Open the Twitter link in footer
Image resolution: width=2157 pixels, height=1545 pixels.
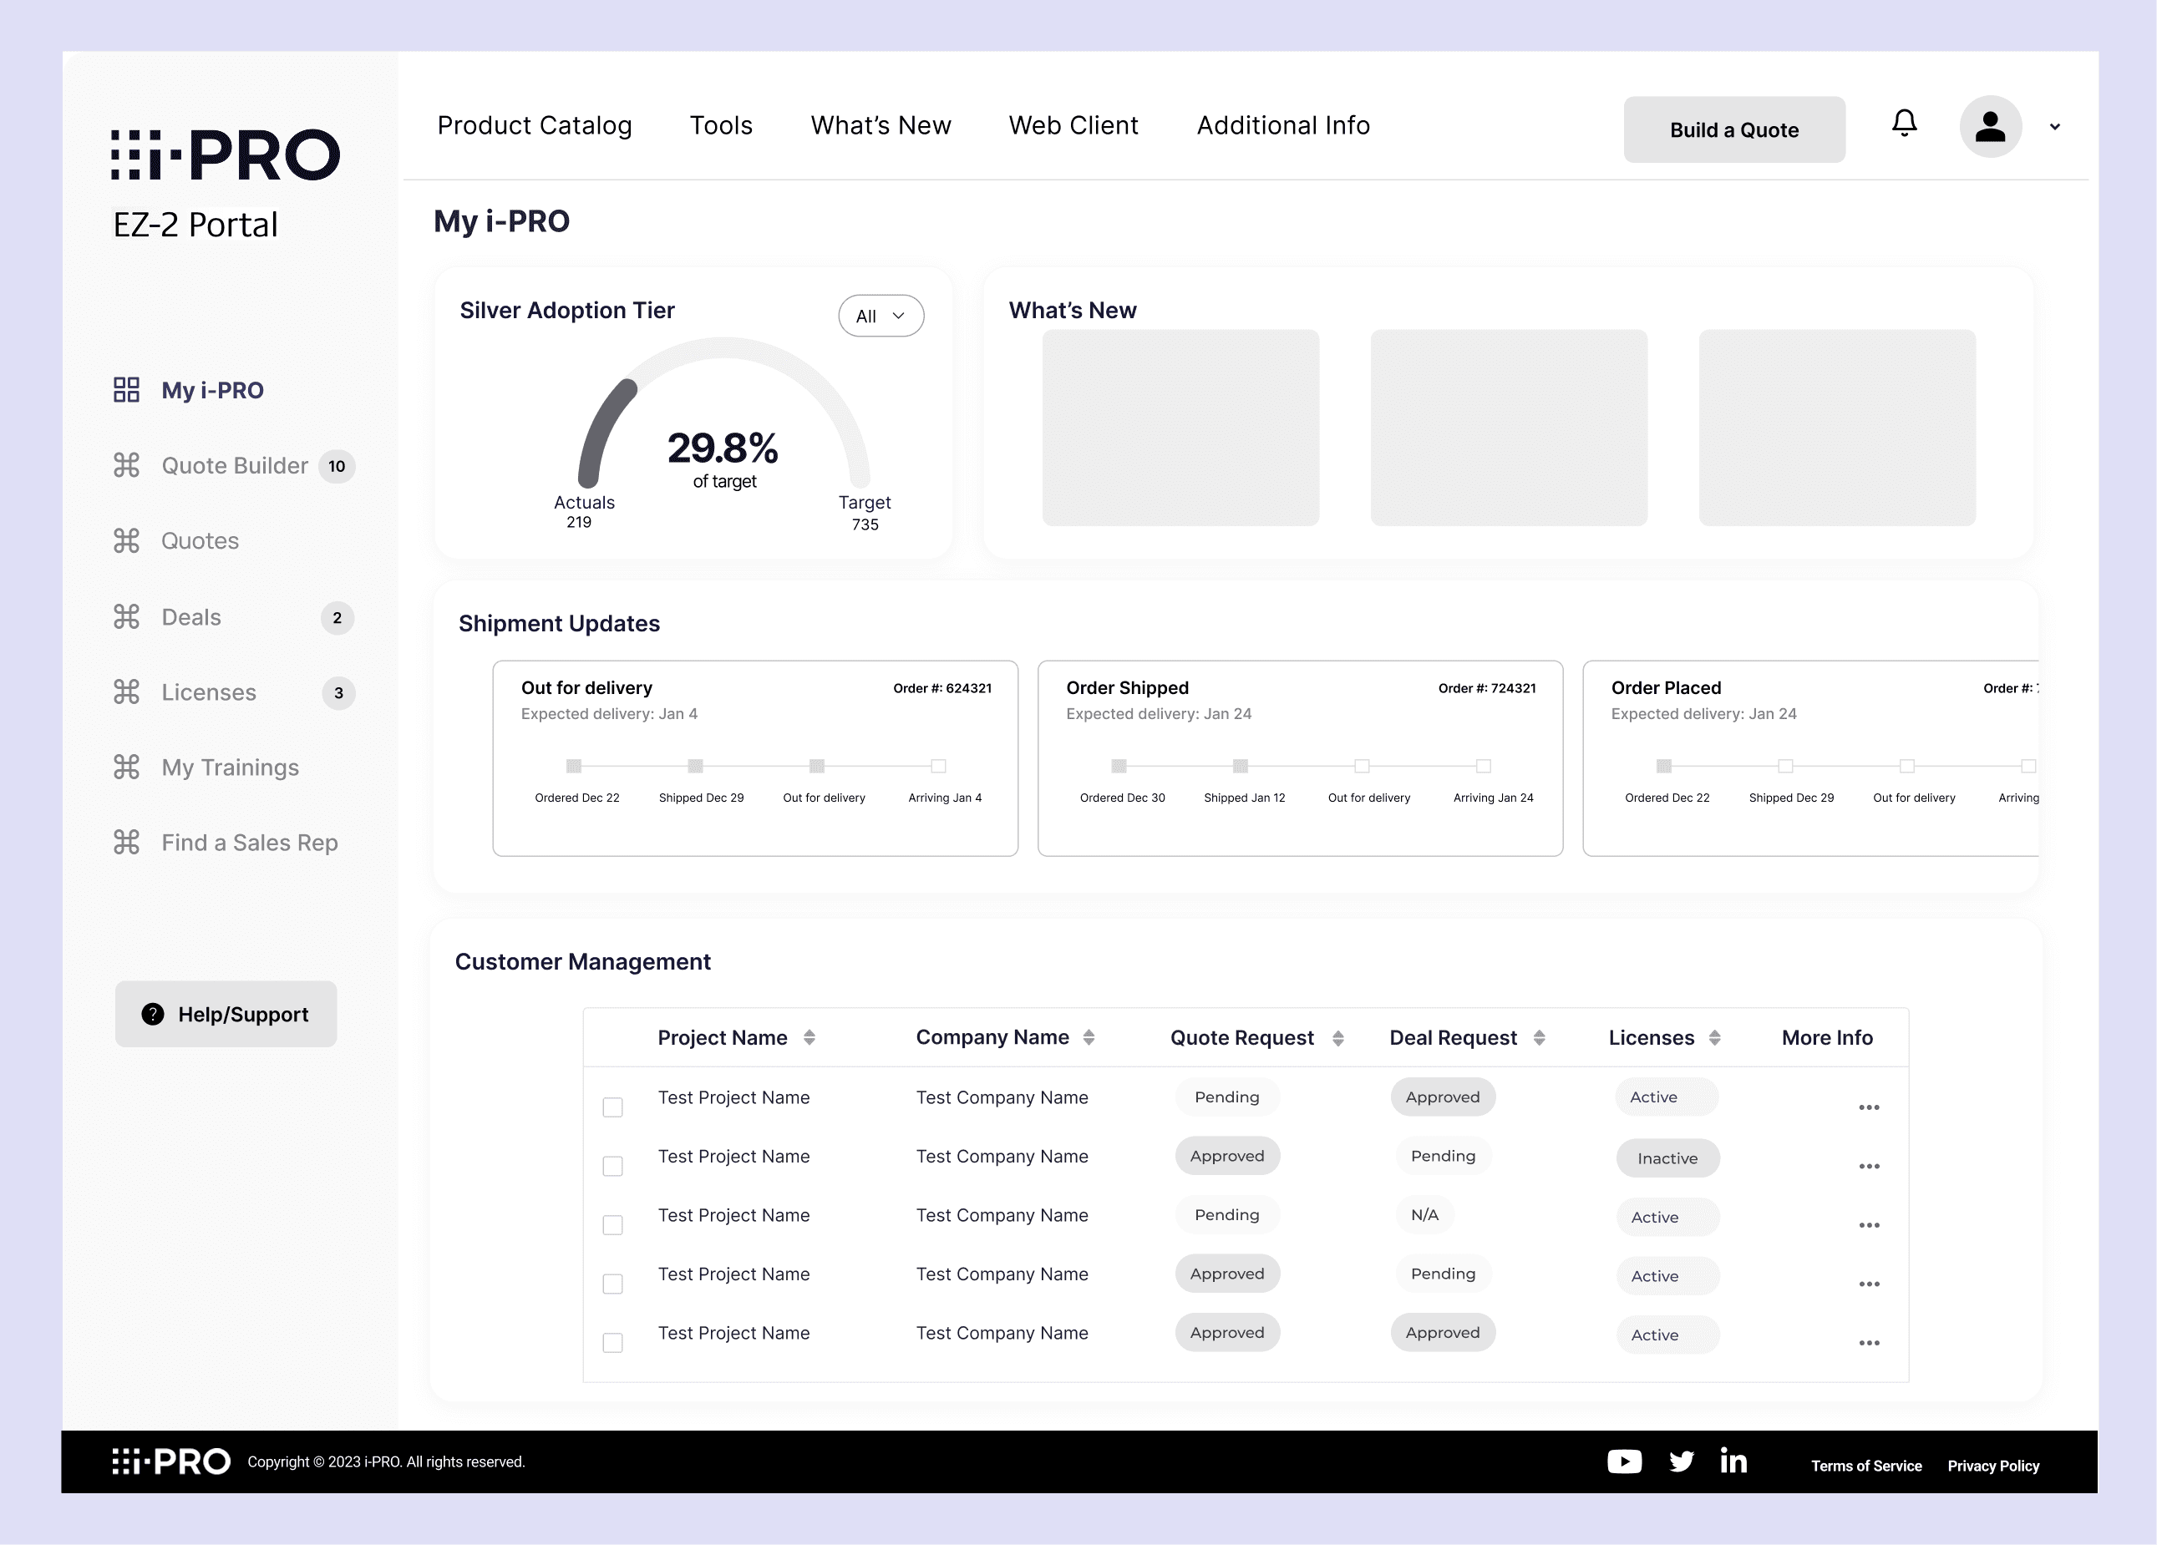pos(1682,1461)
